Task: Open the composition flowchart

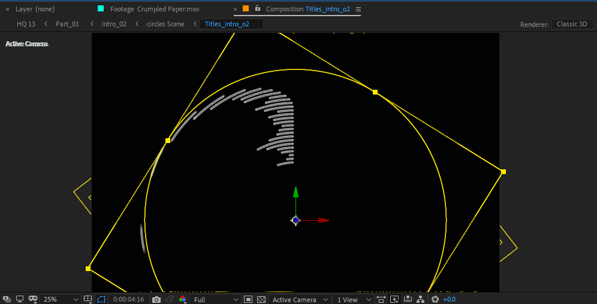Action: click(421, 299)
